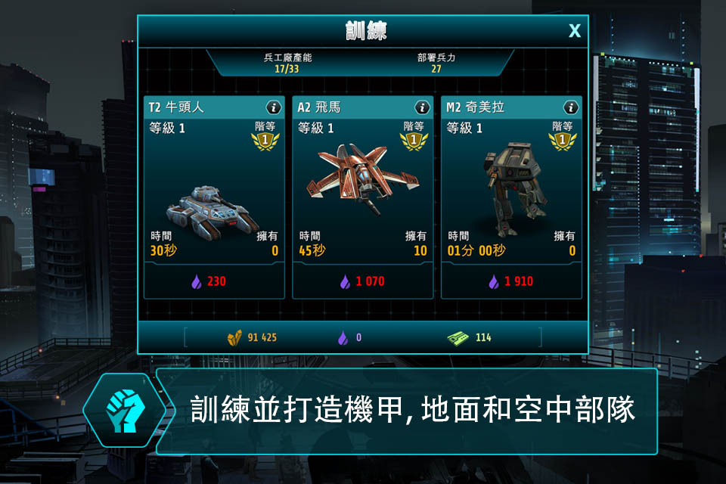The image size is (726, 484).
Task: Tap the 訓練 title header
Action: coord(366,31)
